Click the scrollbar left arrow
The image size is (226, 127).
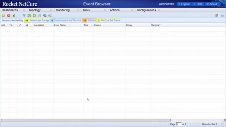[x=1, y=120]
